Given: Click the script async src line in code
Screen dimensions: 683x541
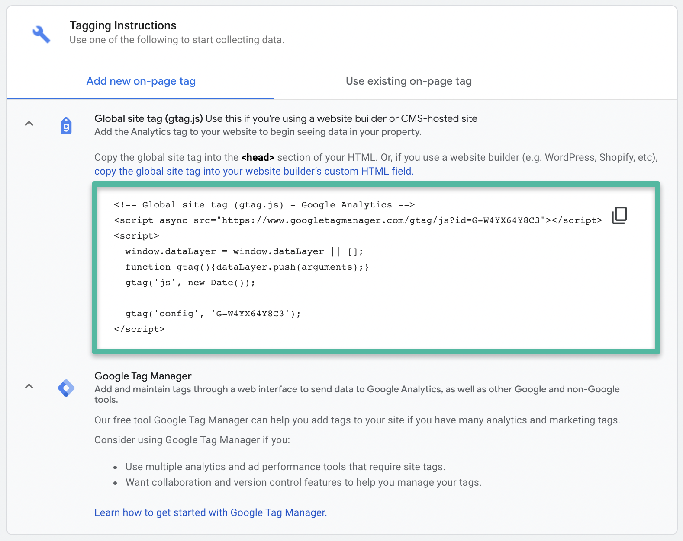Looking at the screenshot, I should [x=358, y=220].
